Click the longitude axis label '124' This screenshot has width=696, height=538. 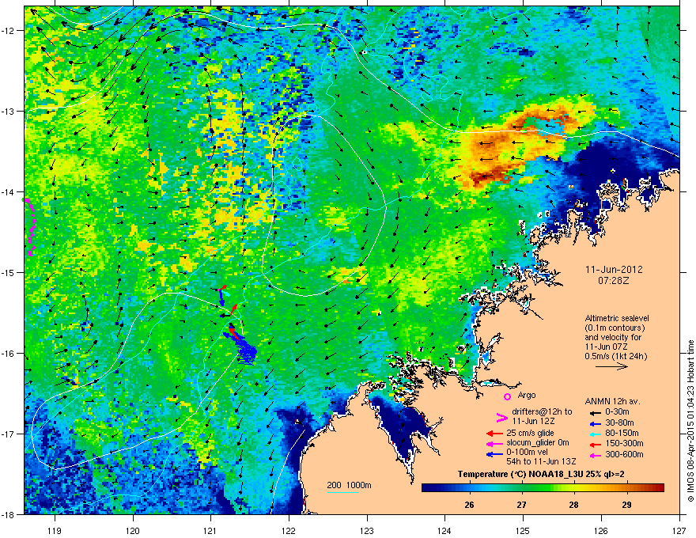tap(444, 530)
